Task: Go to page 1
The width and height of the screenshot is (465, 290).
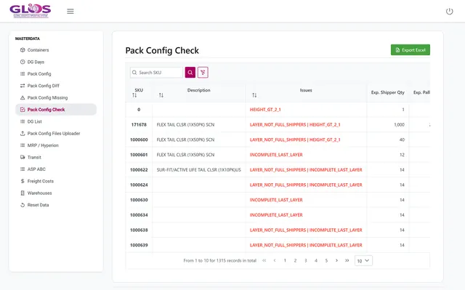Action: pyautogui.click(x=285, y=260)
